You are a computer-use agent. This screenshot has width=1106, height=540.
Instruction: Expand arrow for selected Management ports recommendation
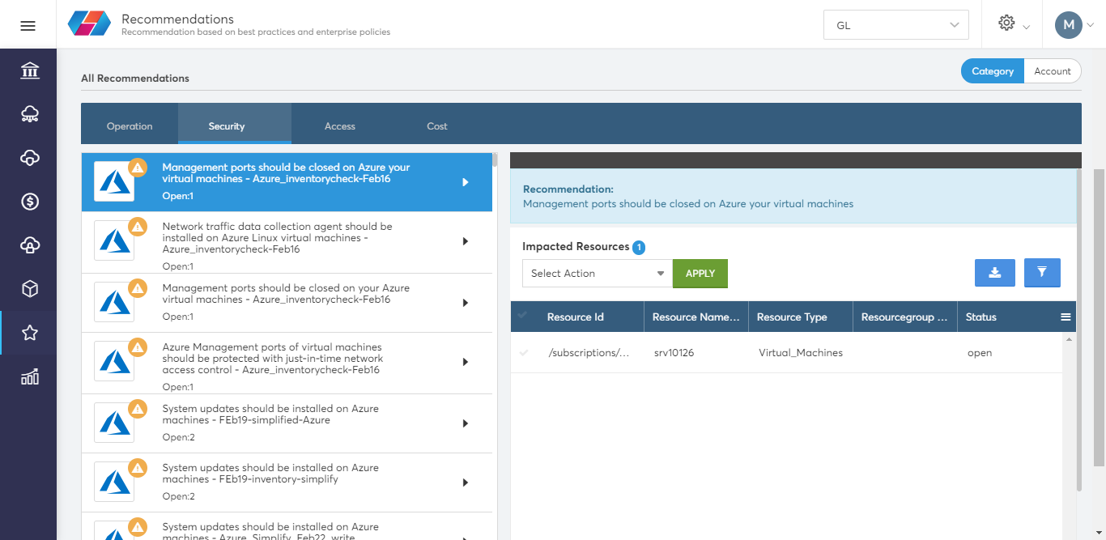(x=466, y=182)
